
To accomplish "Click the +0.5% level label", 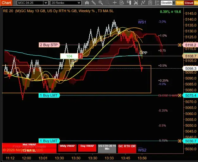I will point(163,66).
